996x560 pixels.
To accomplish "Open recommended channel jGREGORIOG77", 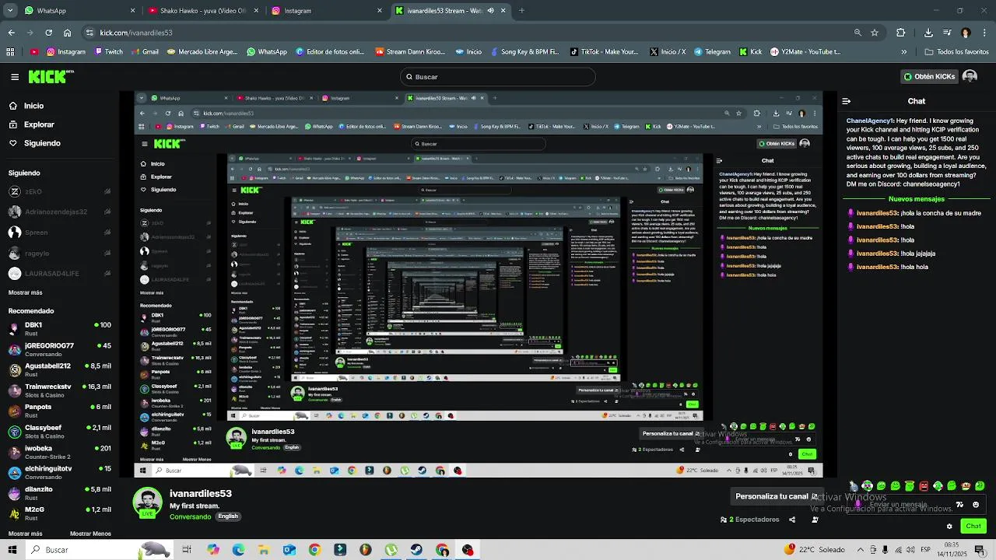I will coord(59,349).
